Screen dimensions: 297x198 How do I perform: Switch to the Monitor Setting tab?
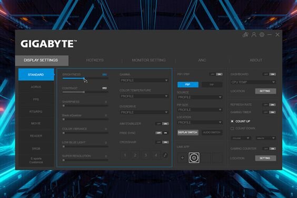click(148, 61)
